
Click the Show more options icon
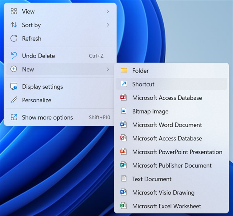coord(14,117)
